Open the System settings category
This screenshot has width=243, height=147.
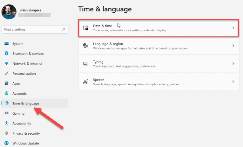35,44
